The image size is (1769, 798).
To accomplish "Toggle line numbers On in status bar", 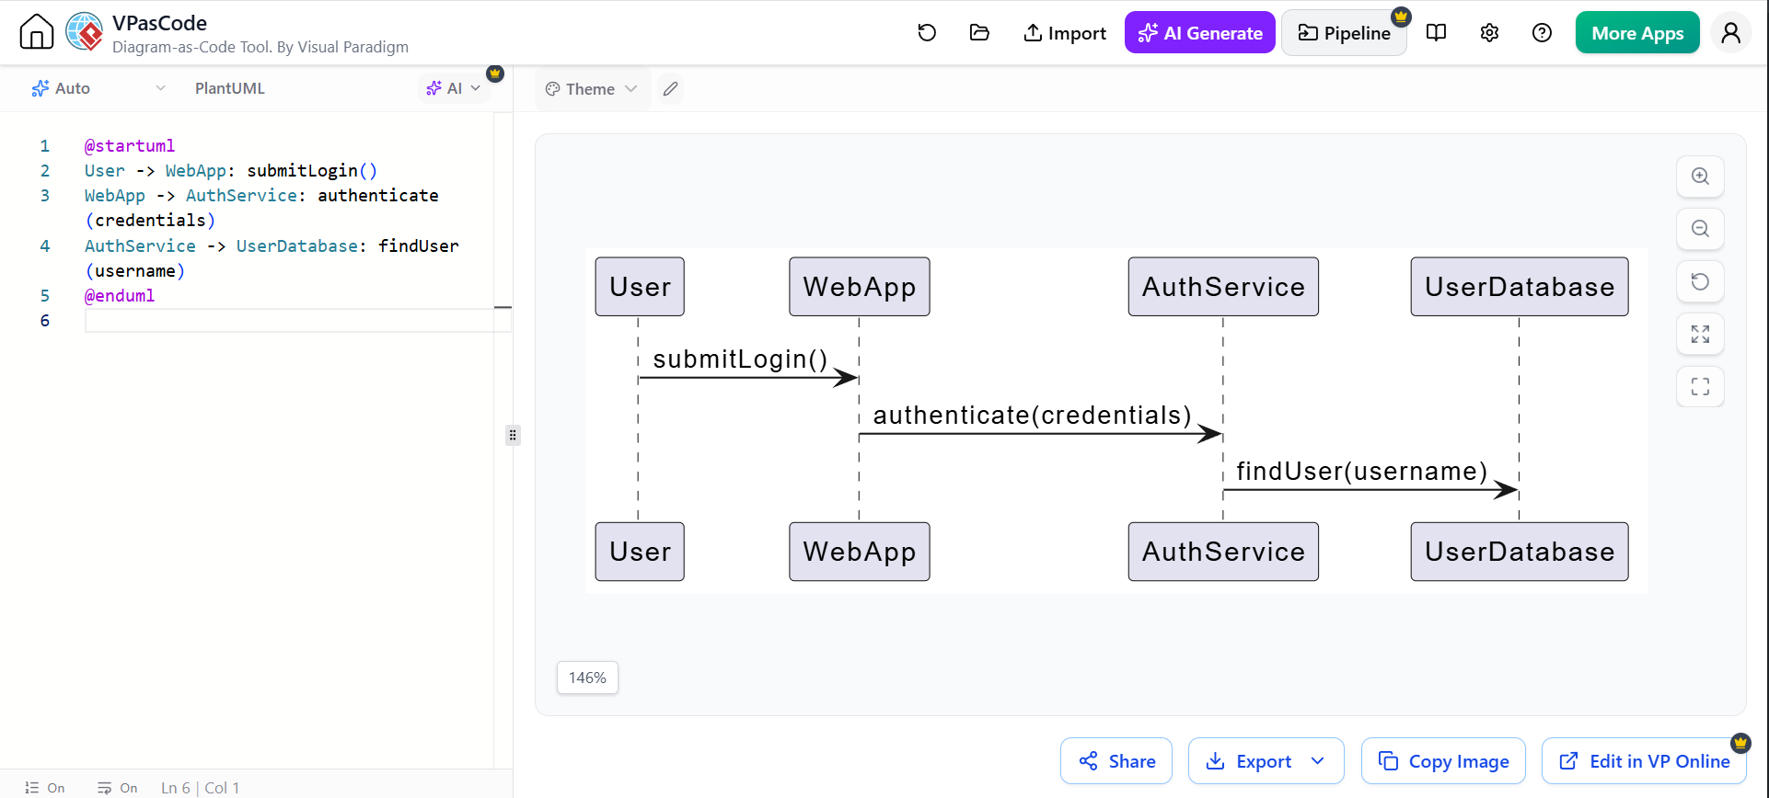I will (45, 788).
